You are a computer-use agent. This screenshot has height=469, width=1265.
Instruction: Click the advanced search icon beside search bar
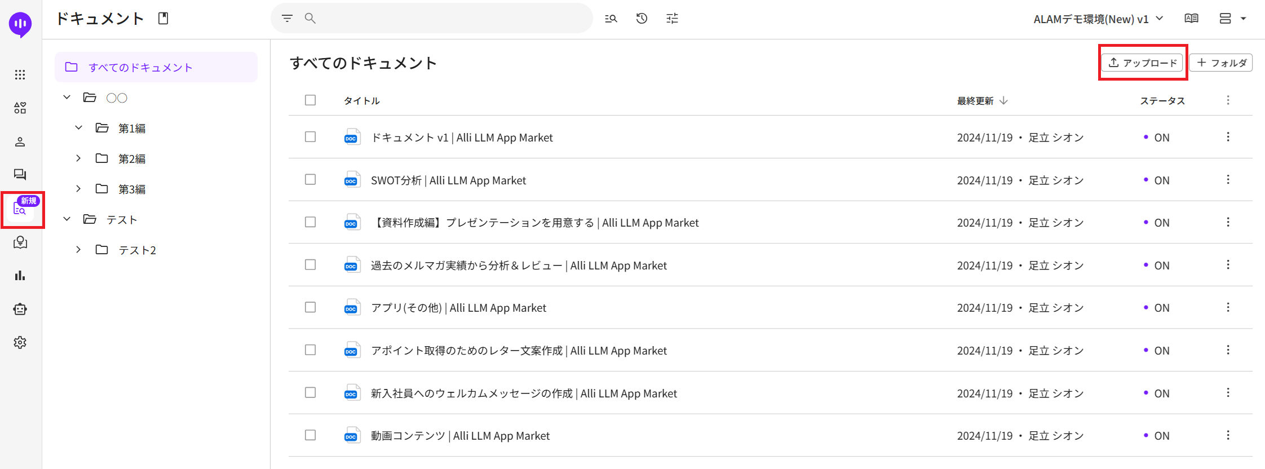coord(611,19)
